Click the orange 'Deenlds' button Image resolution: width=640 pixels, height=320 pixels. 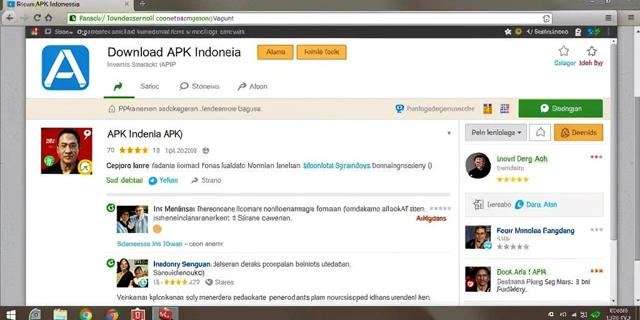578,132
